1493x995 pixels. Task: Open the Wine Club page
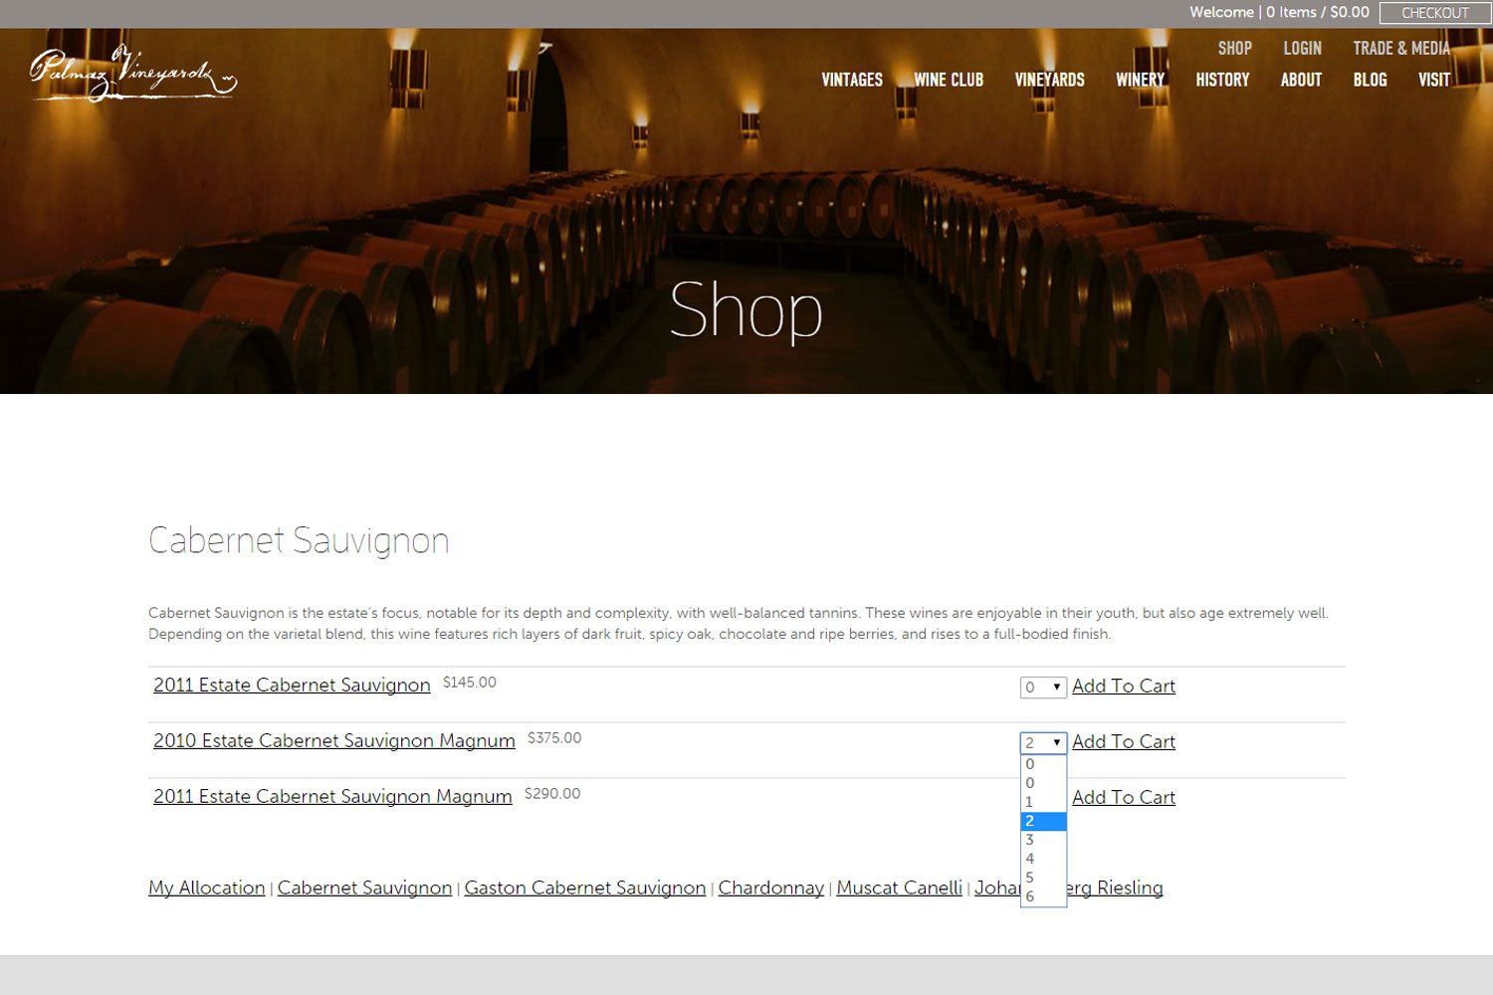pos(949,80)
